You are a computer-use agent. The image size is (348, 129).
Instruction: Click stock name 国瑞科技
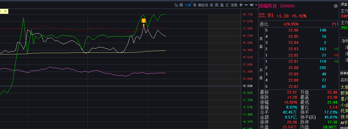click(x=268, y=6)
